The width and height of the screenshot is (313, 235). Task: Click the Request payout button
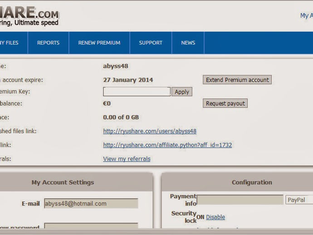click(225, 103)
